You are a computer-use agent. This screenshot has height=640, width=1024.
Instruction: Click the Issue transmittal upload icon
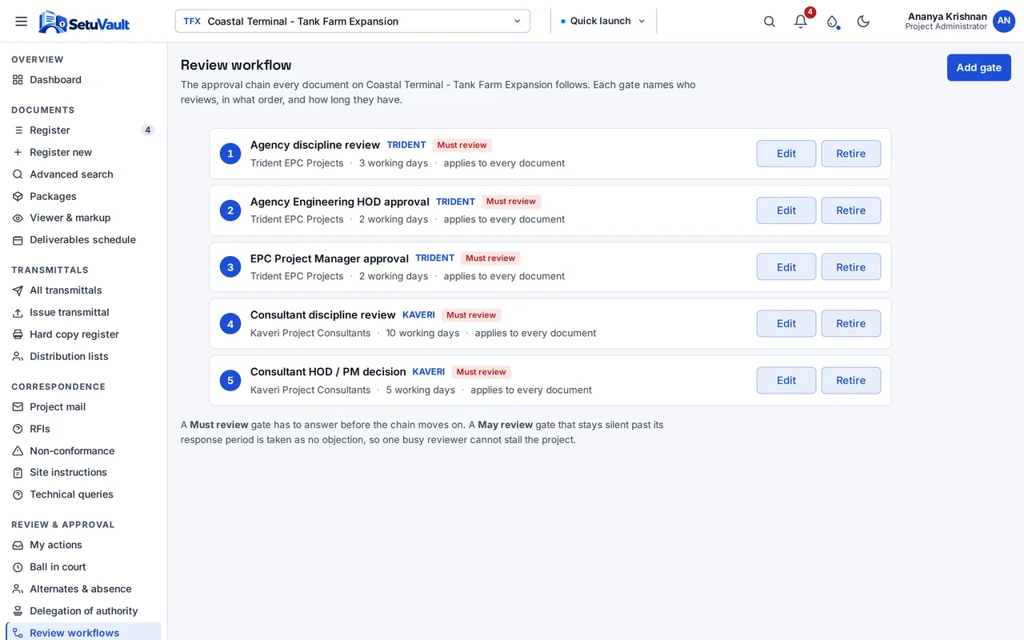pos(18,313)
